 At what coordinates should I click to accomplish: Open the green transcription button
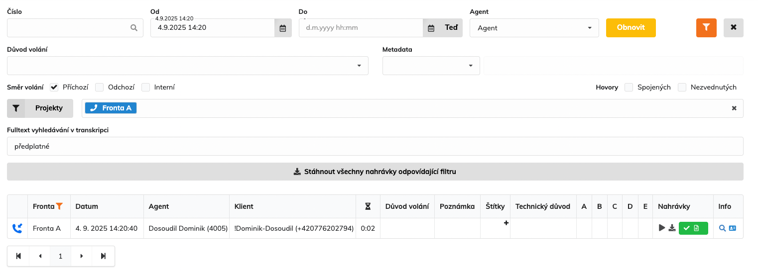(x=693, y=228)
